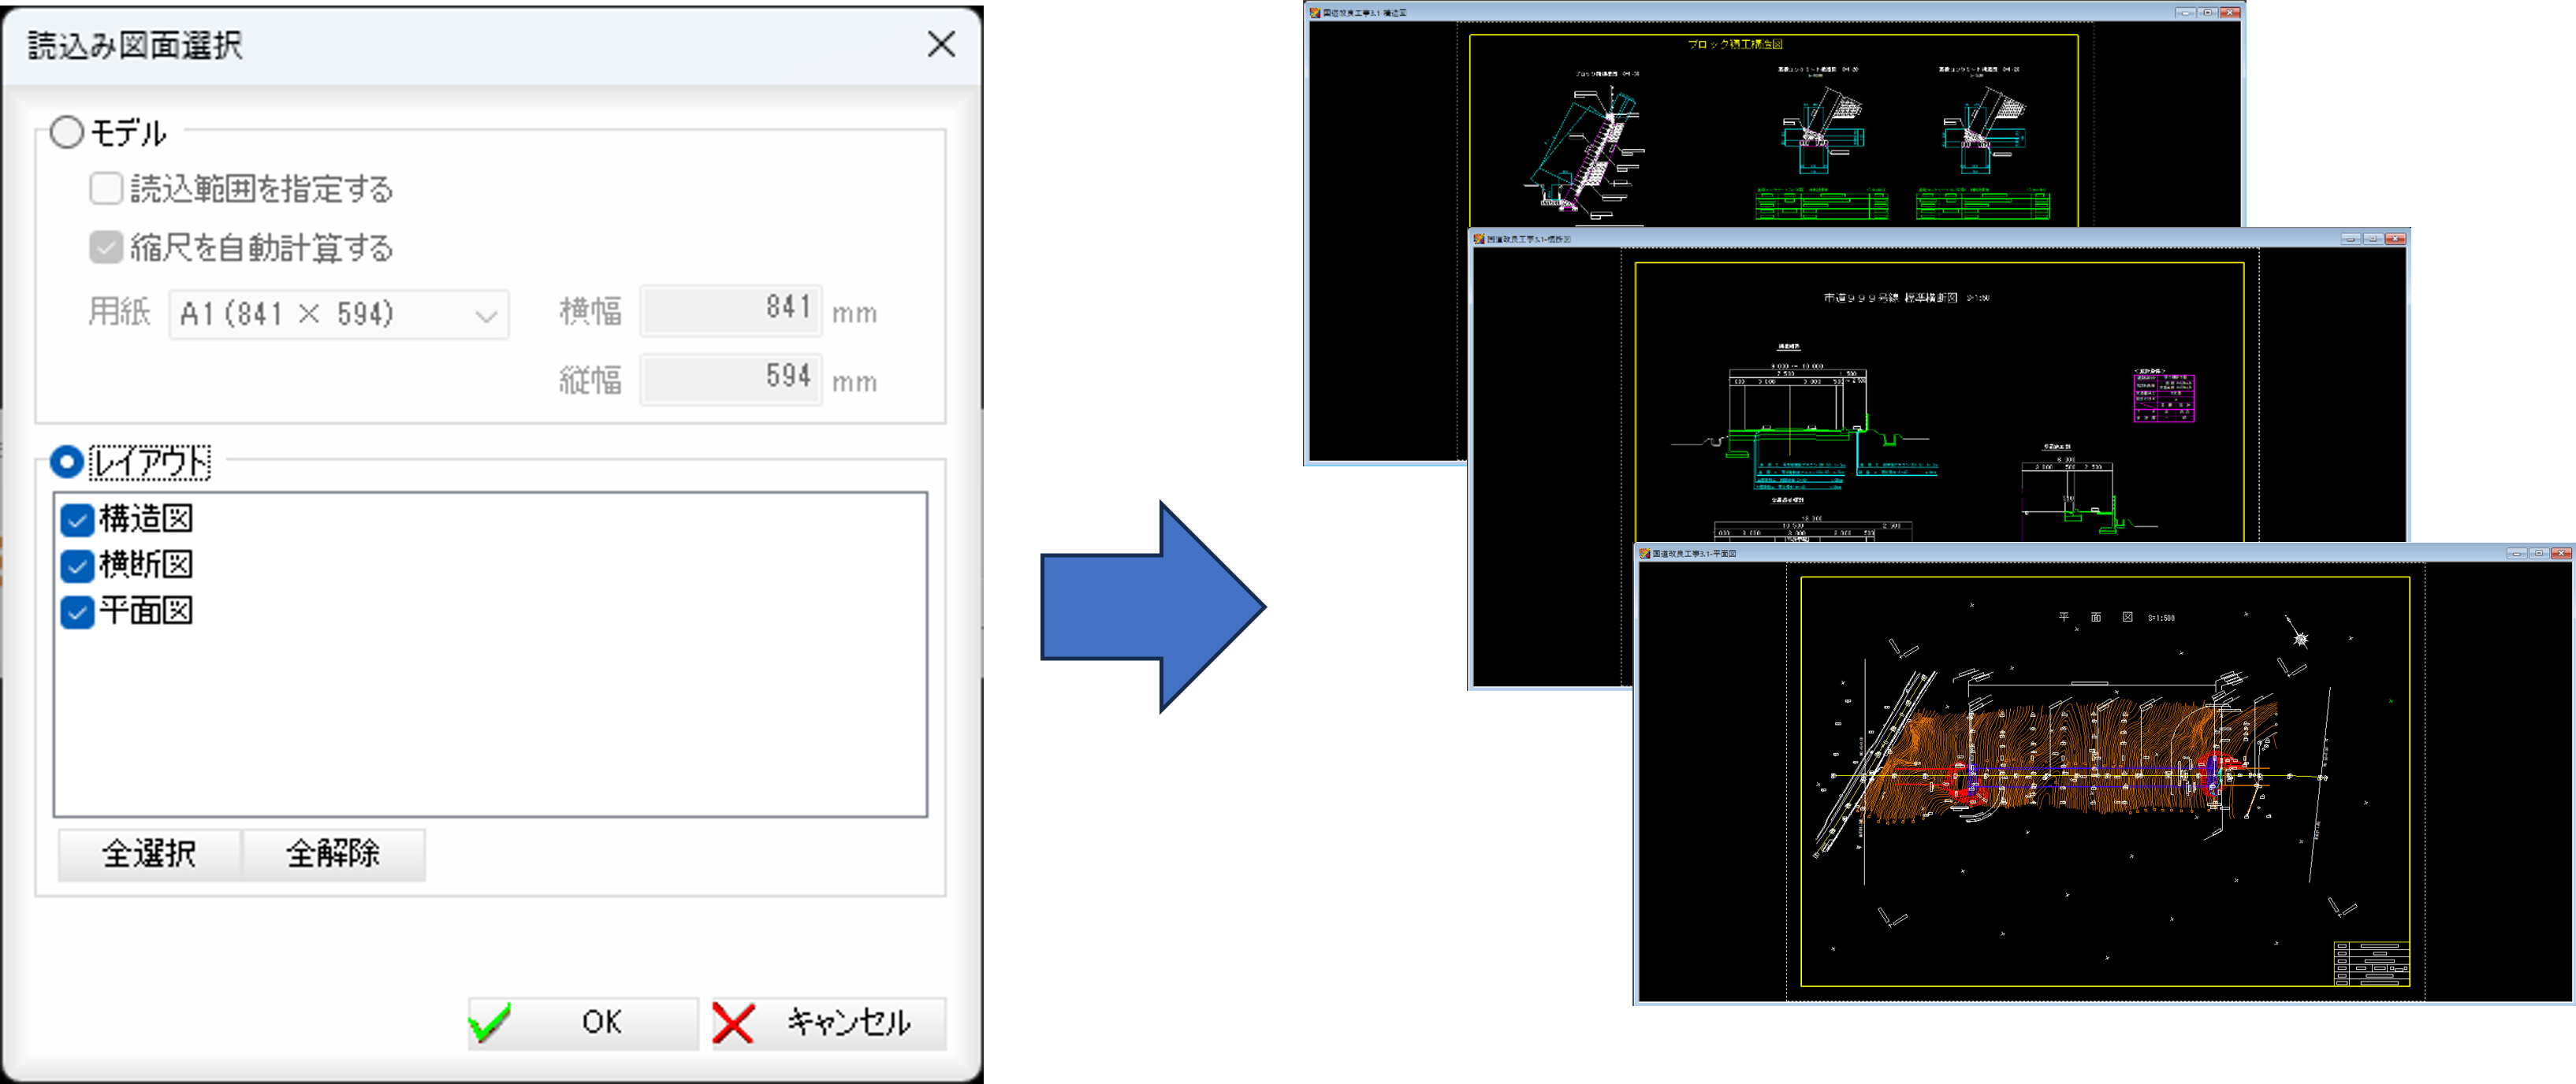This screenshot has height=1084, width=2576.
Task: Select the モデル radio button
Action: click(66, 131)
